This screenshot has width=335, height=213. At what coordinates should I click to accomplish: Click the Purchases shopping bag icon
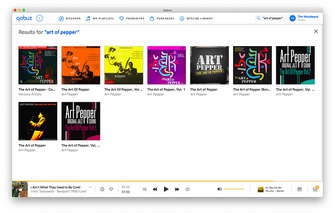151,18
